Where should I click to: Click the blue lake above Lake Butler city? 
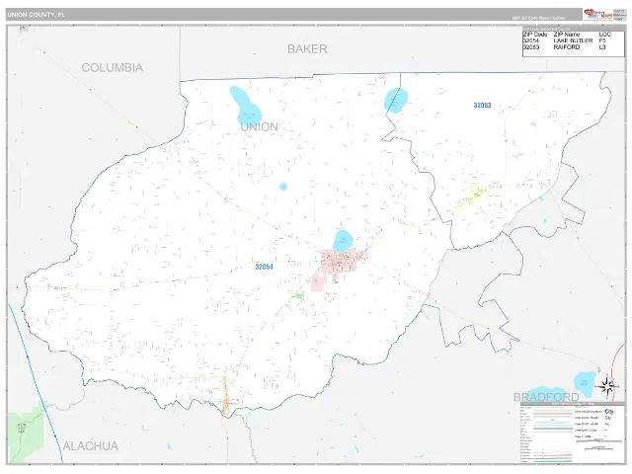(x=343, y=241)
